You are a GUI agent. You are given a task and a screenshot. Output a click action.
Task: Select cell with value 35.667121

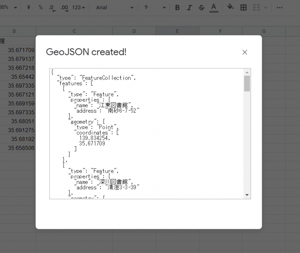pyautogui.click(x=18, y=94)
